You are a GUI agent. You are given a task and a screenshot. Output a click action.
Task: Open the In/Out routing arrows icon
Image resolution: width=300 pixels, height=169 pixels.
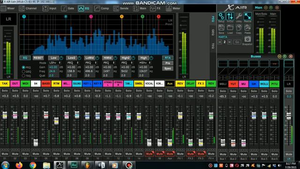[x=230, y=16]
